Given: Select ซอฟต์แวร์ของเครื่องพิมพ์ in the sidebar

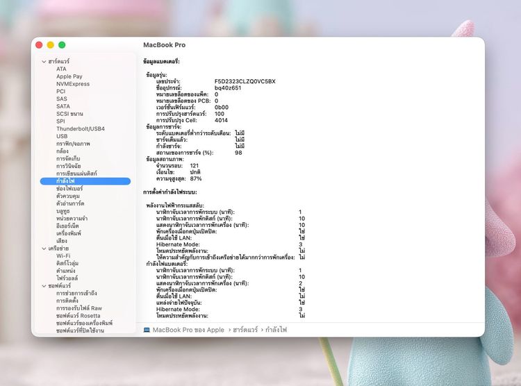Looking at the screenshot, I should point(84,323).
